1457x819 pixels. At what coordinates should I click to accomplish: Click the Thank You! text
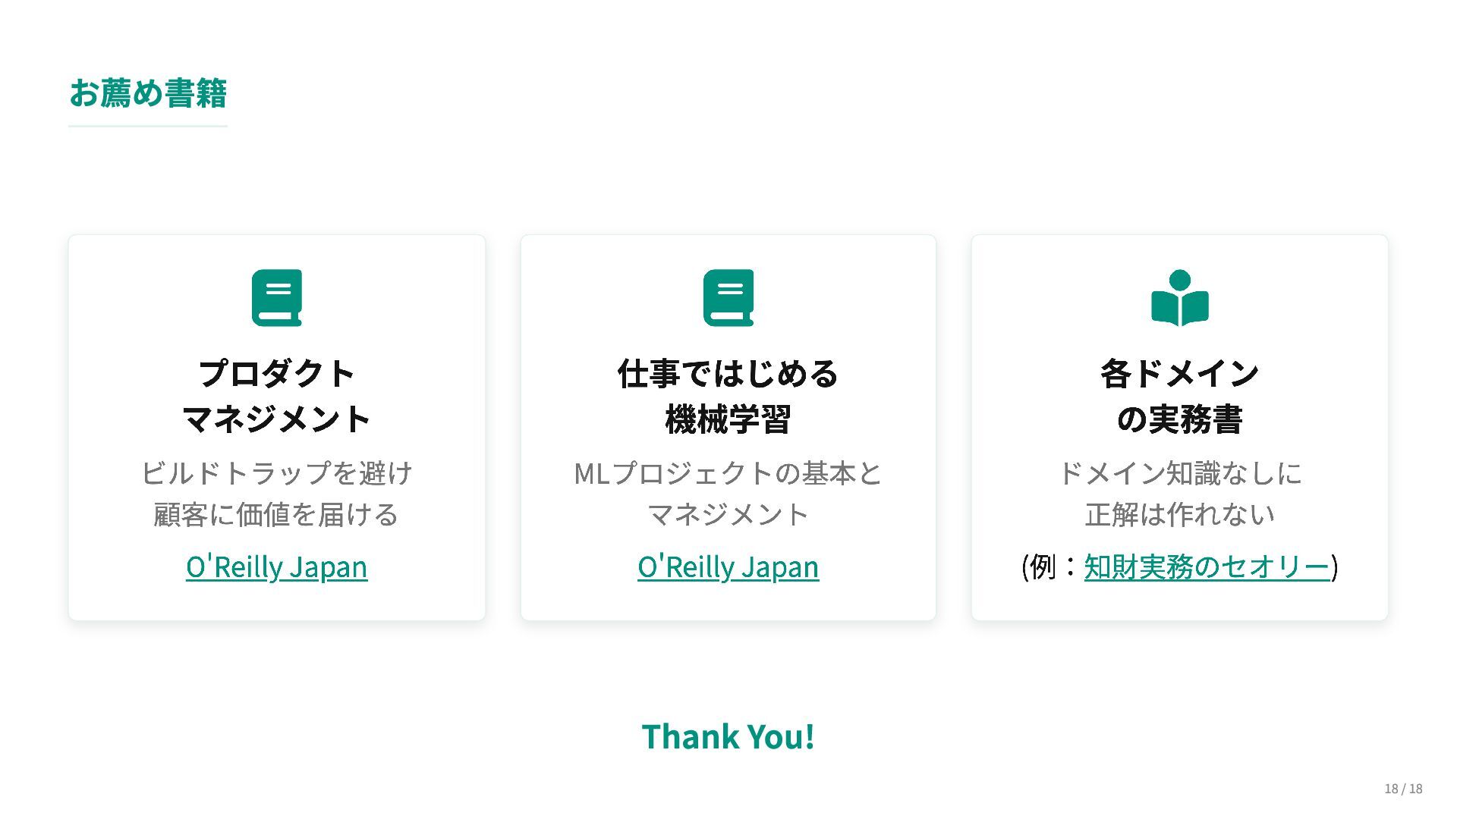click(728, 736)
